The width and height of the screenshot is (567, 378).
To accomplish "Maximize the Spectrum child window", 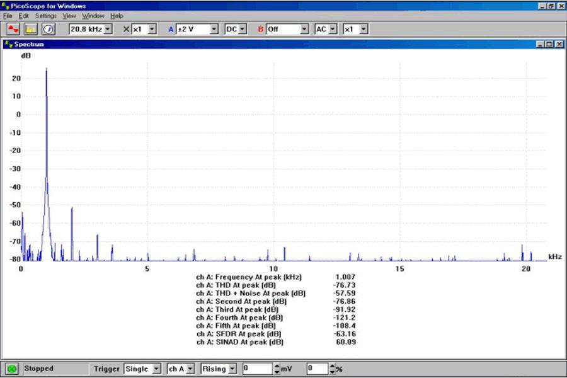I will (x=549, y=45).
